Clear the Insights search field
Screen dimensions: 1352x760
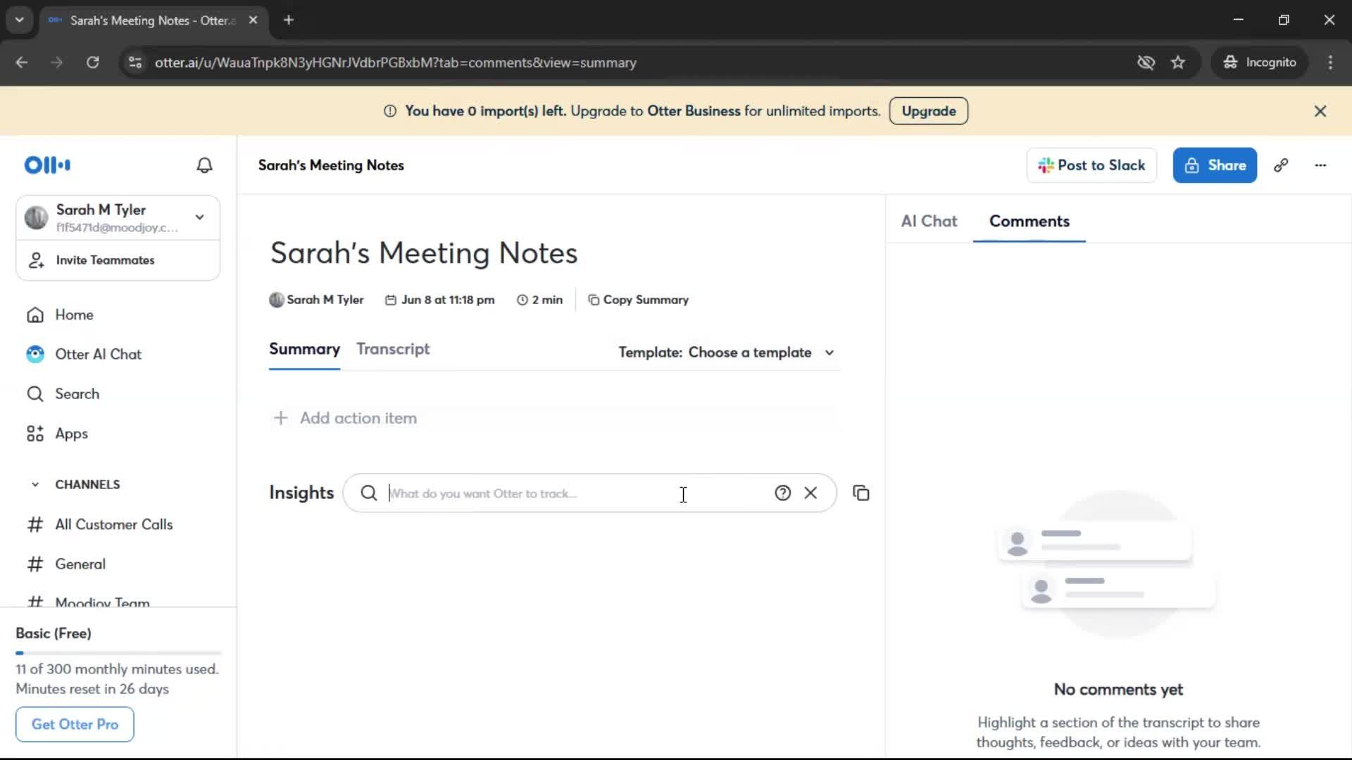810,493
